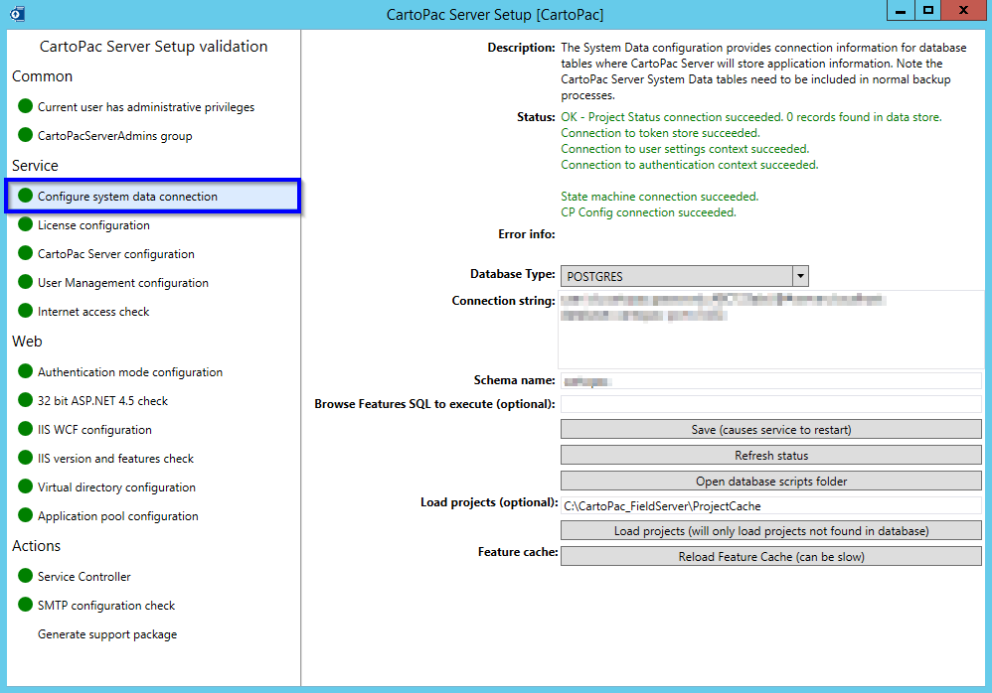The width and height of the screenshot is (992, 693).
Task: Click inside the Connection string text box
Action: point(771,330)
